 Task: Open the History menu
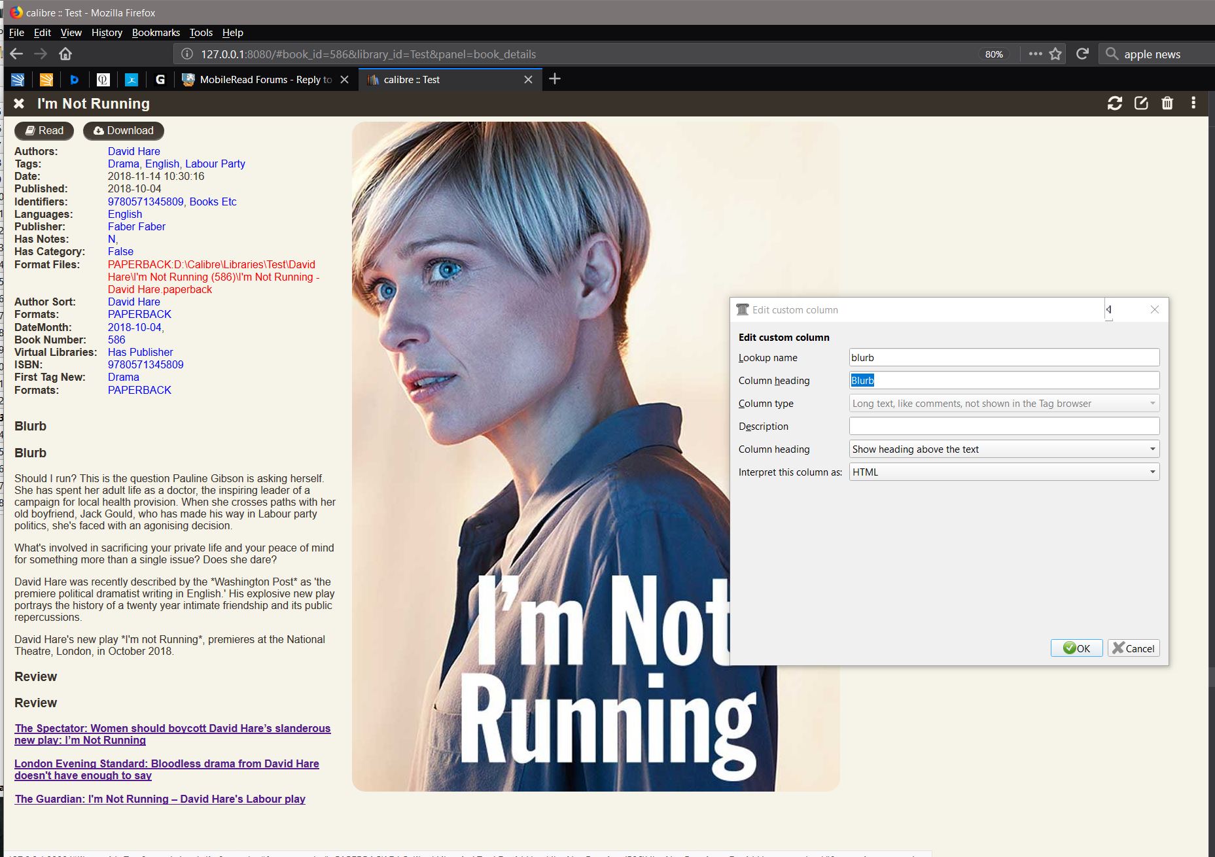click(107, 33)
